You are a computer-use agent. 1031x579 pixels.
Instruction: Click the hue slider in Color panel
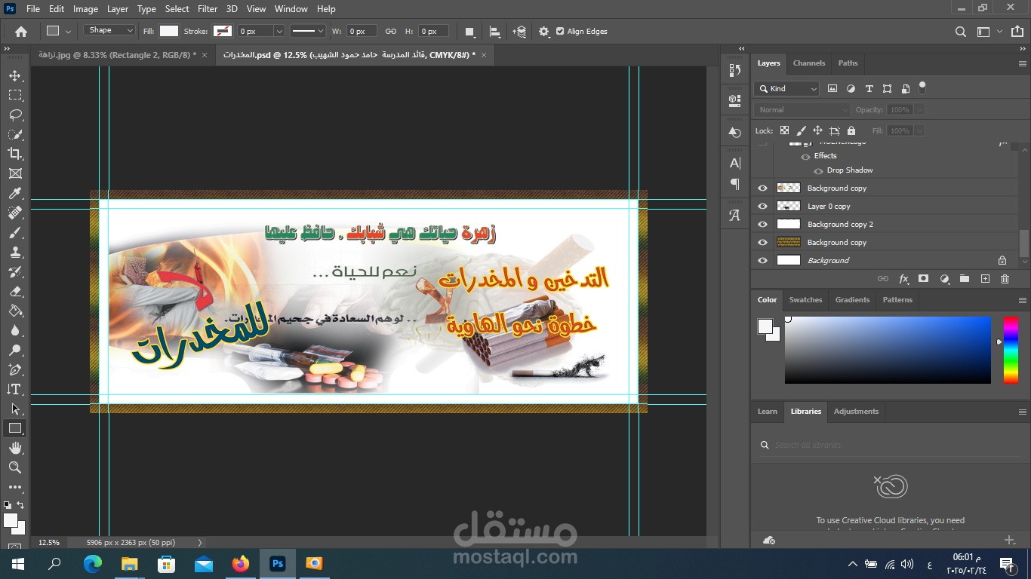click(x=1011, y=351)
